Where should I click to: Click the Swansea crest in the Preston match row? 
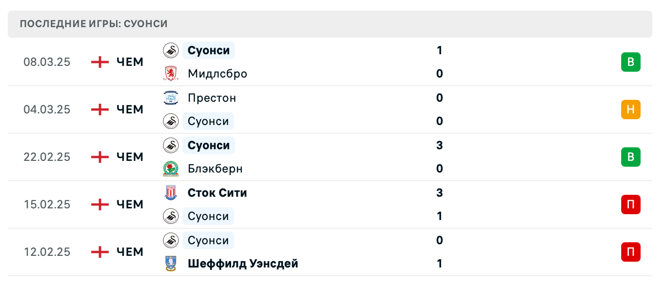coord(171,121)
